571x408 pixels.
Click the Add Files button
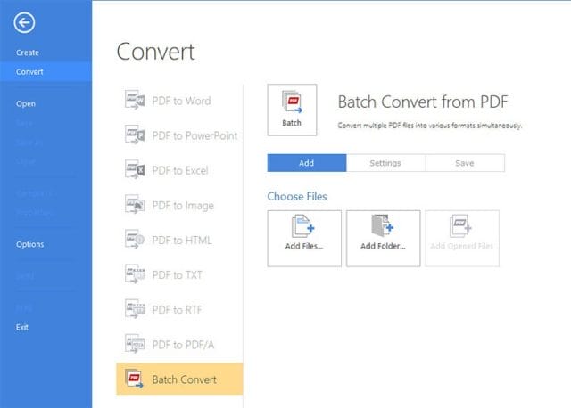click(x=304, y=239)
